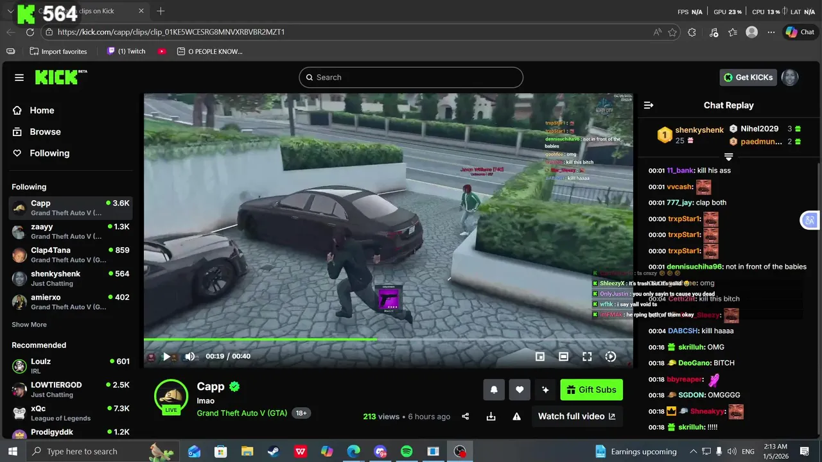Open Prodigyddk recommended channel

pyautogui.click(x=71, y=434)
